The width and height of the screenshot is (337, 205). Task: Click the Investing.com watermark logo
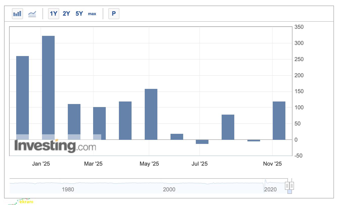tap(55, 146)
